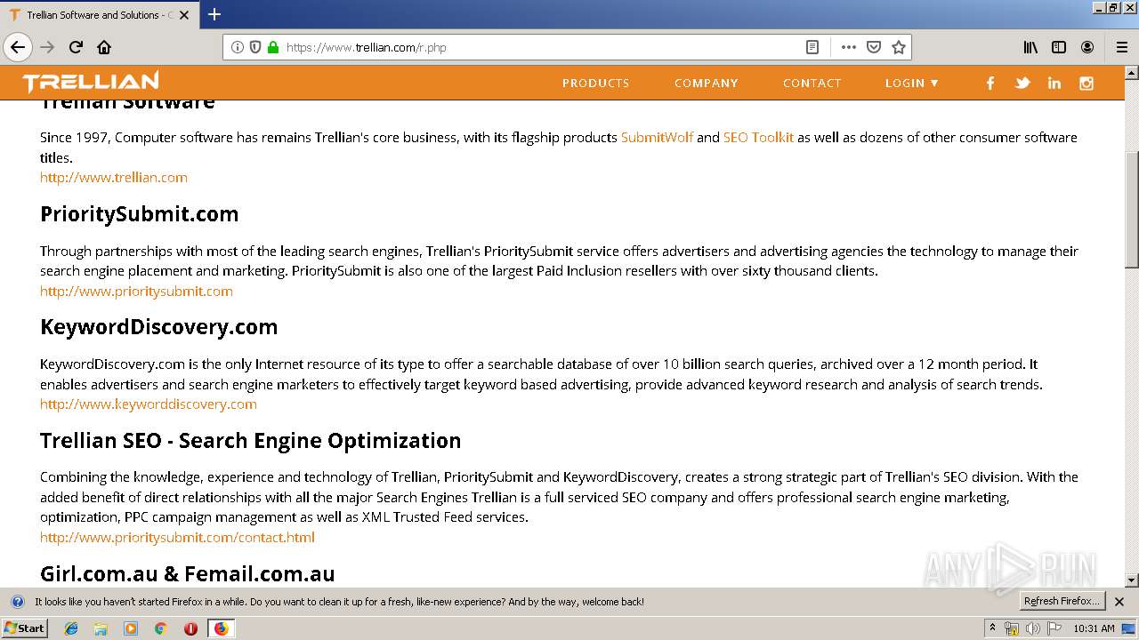
Task: Click the PrioritySubmit.com heading
Action: [x=140, y=214]
